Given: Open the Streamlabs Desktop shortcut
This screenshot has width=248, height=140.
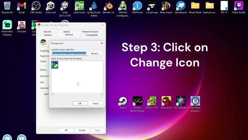Looking at the screenshot, I should pyautogui.click(x=7, y=28).
